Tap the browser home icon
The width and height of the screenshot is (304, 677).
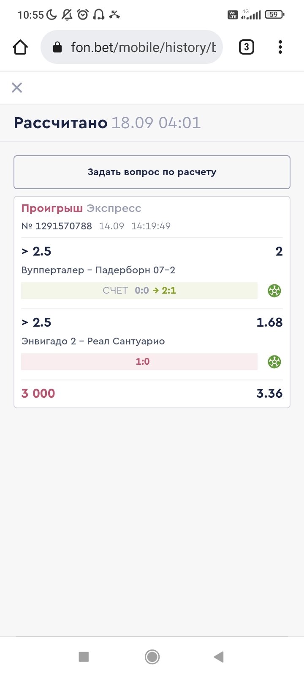click(x=20, y=47)
